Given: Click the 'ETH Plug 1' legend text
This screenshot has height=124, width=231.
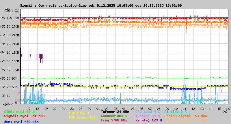Looking at the screenshot, I should (x=79, y=113).
